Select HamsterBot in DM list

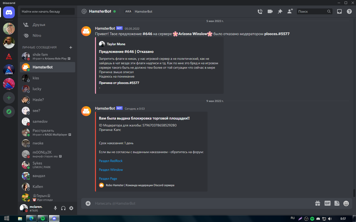point(48,67)
